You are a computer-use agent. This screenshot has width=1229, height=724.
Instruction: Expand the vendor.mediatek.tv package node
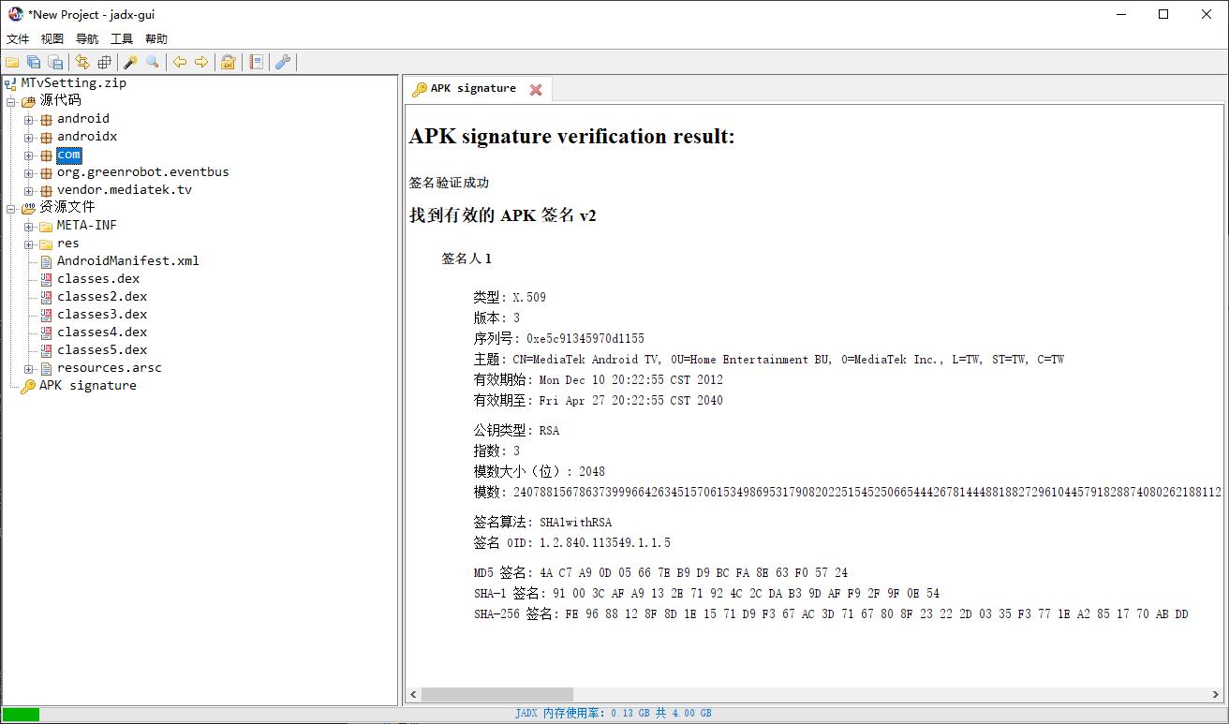pos(29,190)
